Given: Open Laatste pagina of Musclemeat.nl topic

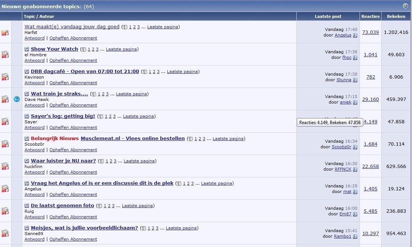Looking at the screenshot, I should (x=228, y=139).
